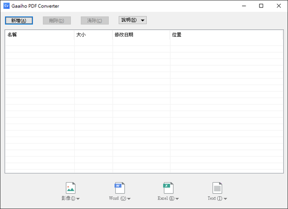Click the Word document conversion icon

click(119, 188)
